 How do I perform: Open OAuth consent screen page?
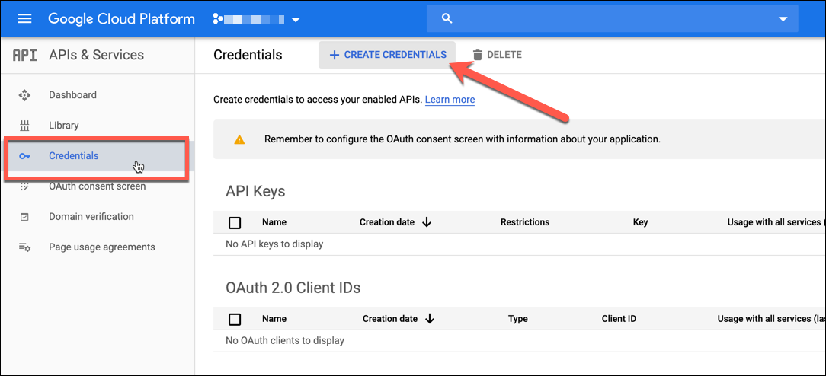tap(99, 186)
